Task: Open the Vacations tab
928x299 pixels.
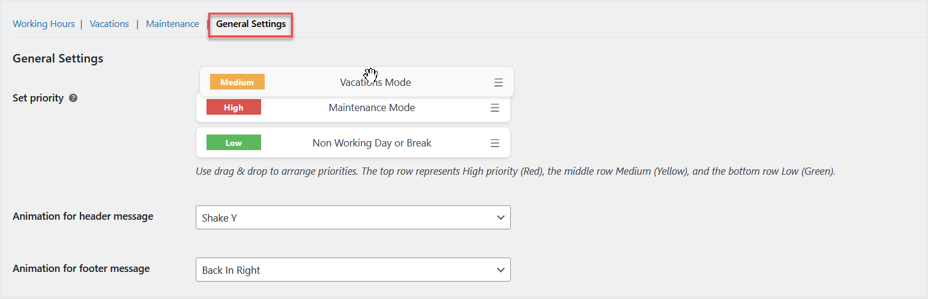Action: click(109, 24)
